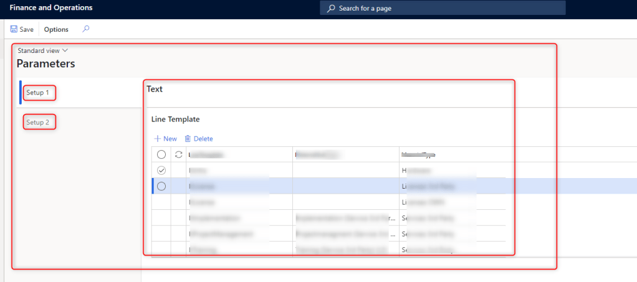Collapse the Text section header

[155, 89]
